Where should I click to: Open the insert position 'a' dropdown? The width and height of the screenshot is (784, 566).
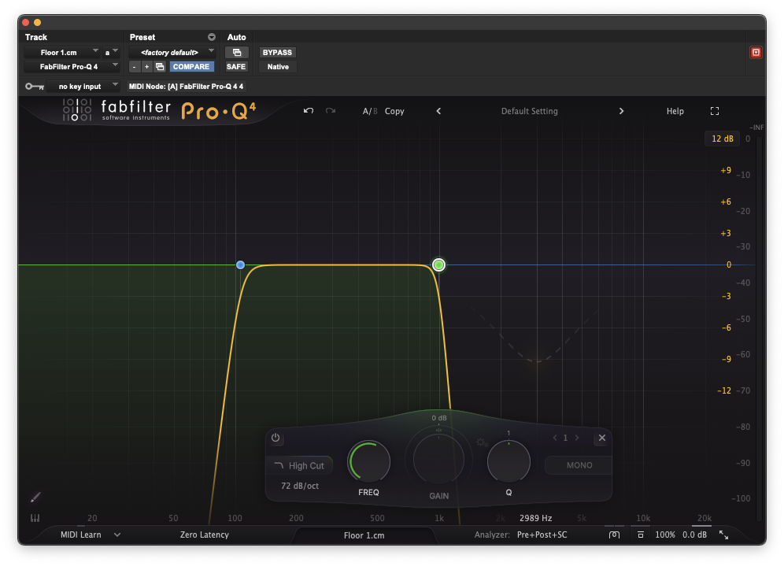point(110,53)
